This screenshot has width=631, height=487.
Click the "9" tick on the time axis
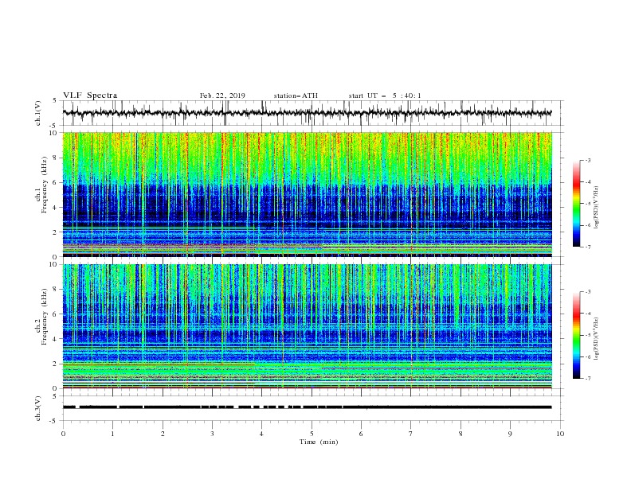pyautogui.click(x=510, y=434)
